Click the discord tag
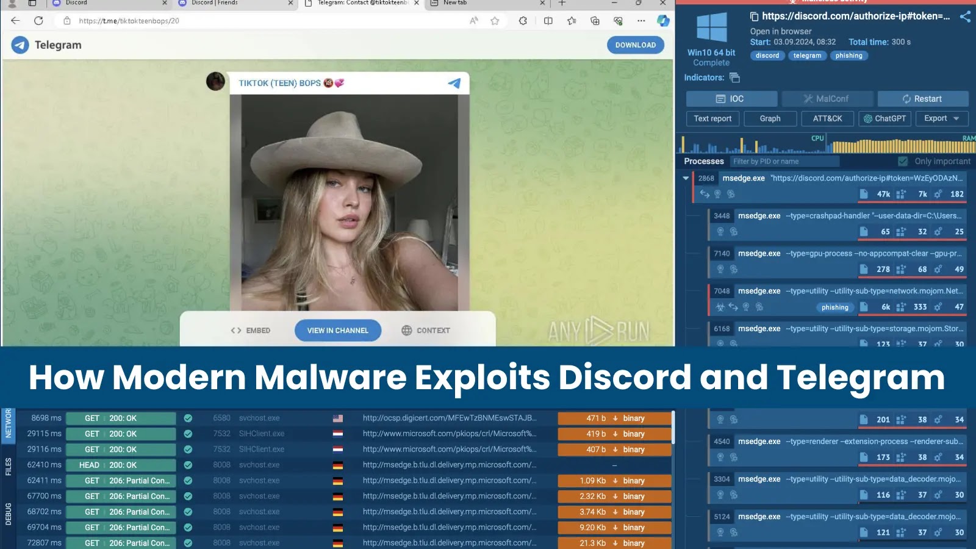This screenshot has width=976, height=549. pyautogui.click(x=767, y=56)
